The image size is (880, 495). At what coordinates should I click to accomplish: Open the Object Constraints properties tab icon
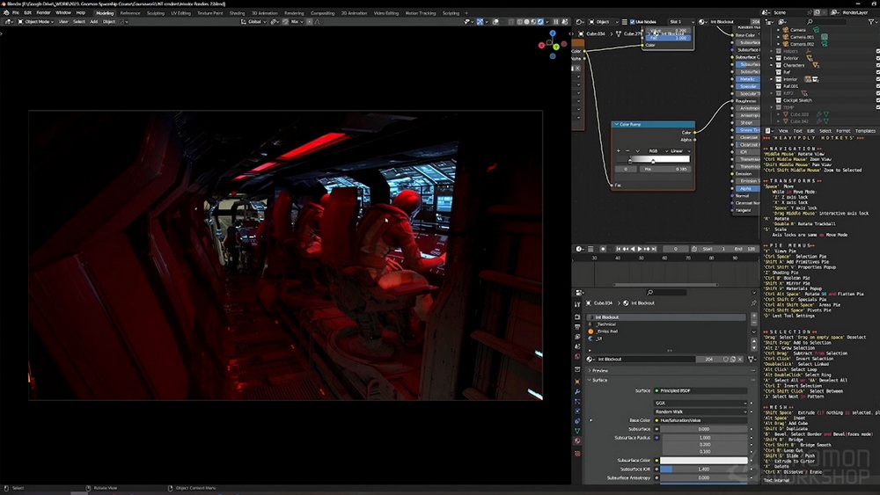[x=577, y=421]
